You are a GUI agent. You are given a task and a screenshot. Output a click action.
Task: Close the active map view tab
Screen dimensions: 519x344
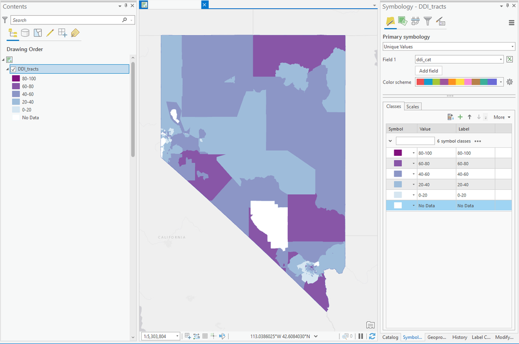tap(205, 5)
